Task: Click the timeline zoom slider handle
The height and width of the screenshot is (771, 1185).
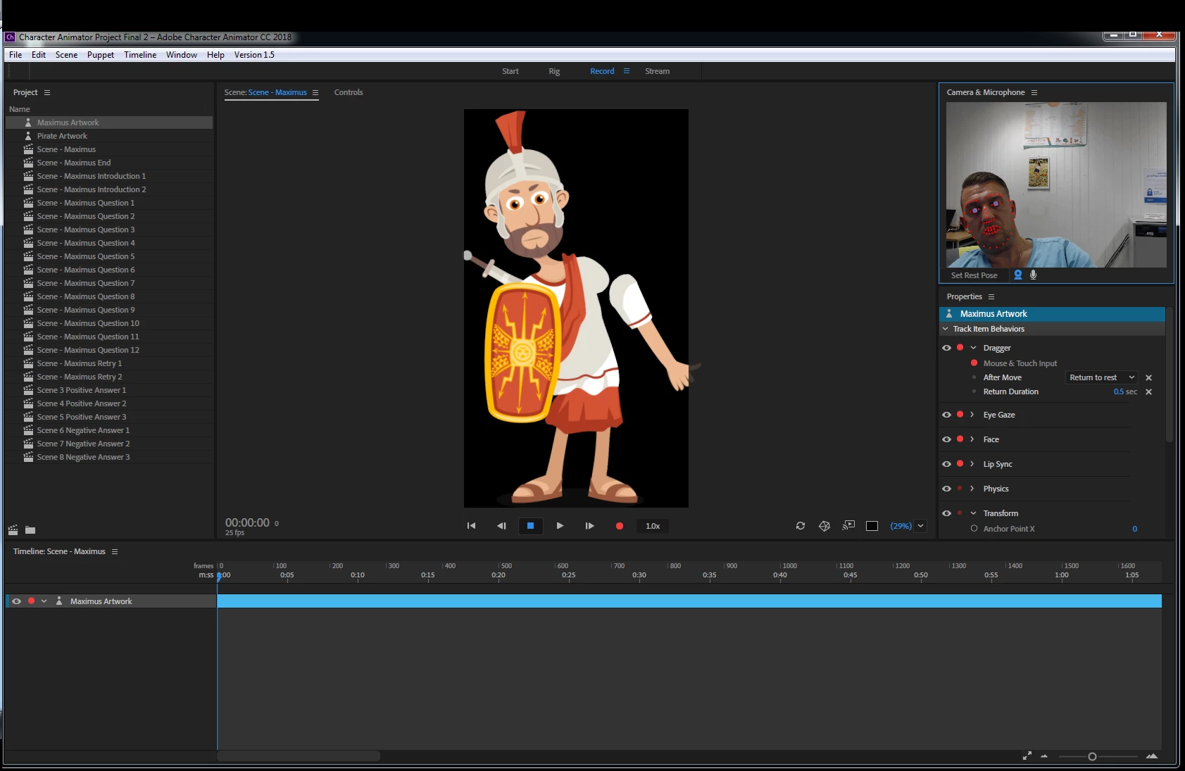Action: [1092, 757]
